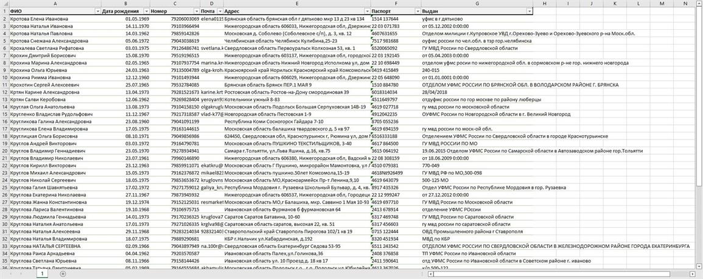703x279 pixels.
Task: Select email cell starting with svetlana.k
Action: point(212,48)
